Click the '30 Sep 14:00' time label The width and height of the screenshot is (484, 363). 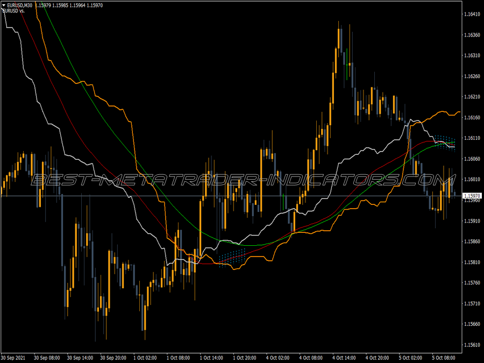tap(80, 358)
